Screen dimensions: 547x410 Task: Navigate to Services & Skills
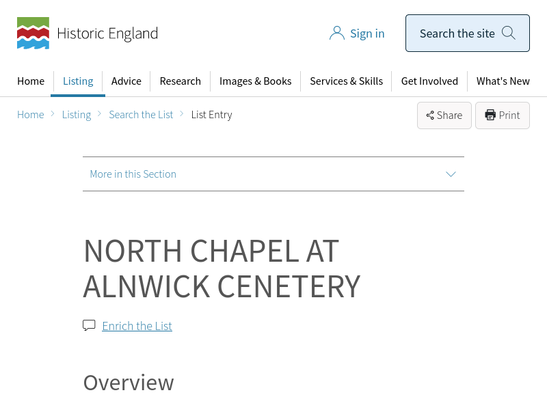346,81
